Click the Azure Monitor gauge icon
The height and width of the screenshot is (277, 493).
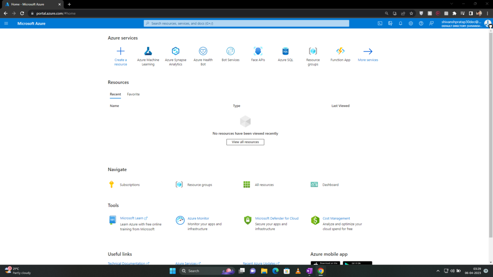point(180,220)
